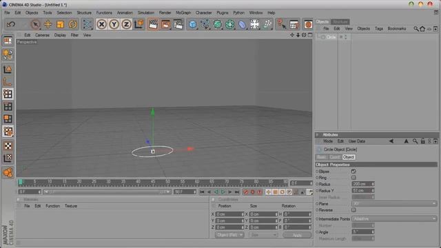The height and width of the screenshot is (248, 441).
Task: Open Render Settings icon
Action: point(178,25)
